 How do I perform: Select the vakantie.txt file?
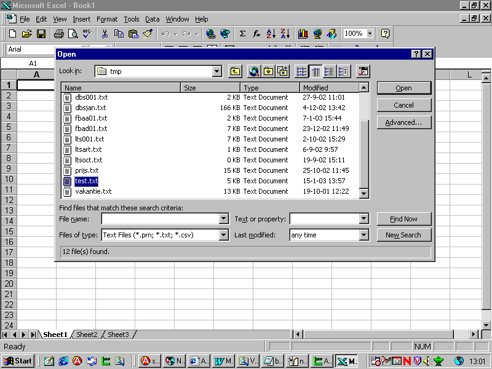pyautogui.click(x=93, y=191)
